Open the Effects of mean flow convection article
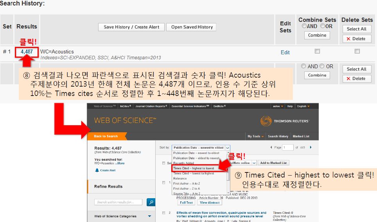377x222 pixels. [221, 214]
